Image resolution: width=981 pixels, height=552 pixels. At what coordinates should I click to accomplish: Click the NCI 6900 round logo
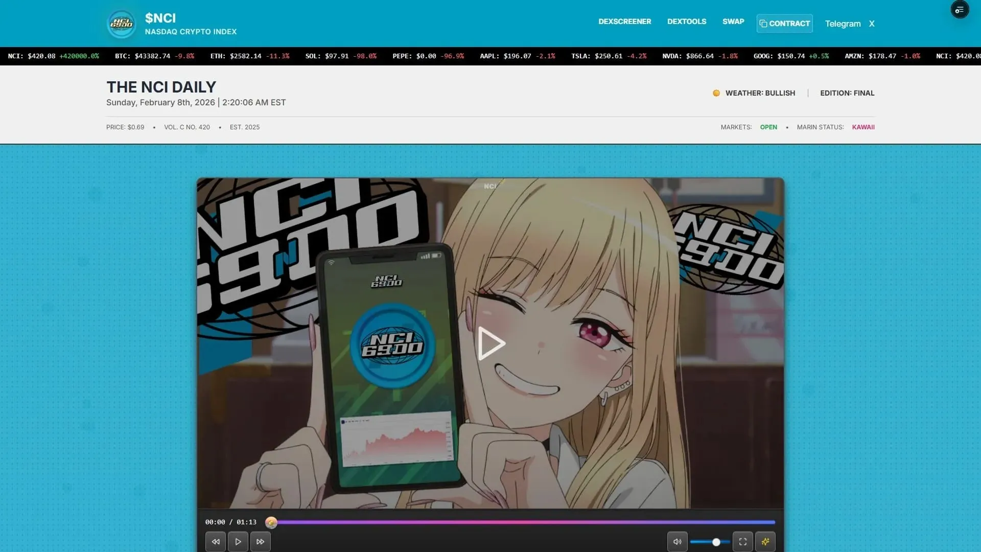[x=122, y=24]
